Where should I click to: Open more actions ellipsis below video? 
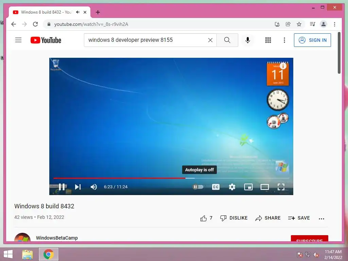pos(321,219)
